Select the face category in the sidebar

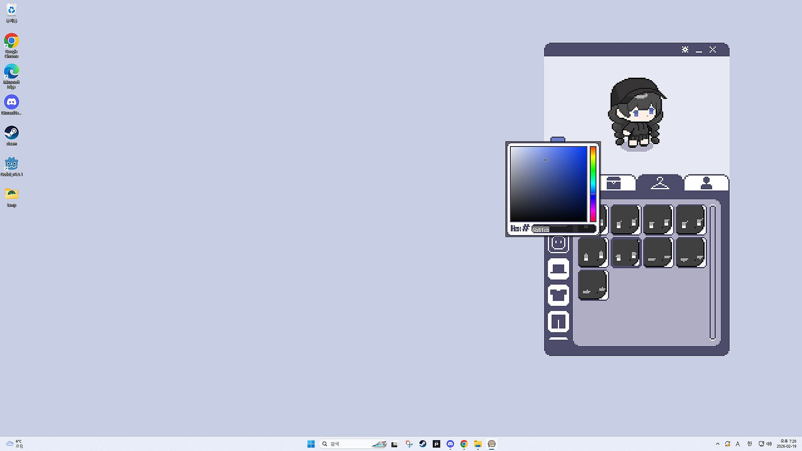[558, 243]
